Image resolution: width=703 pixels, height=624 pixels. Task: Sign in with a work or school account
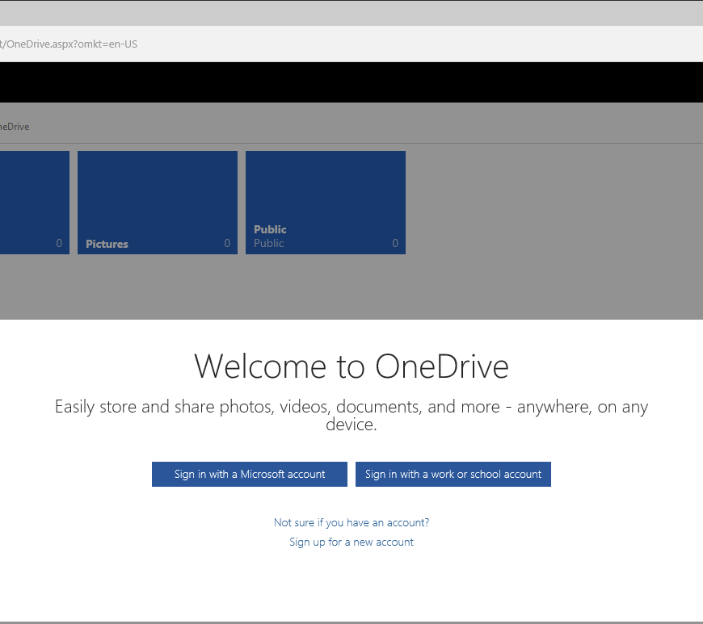point(453,474)
